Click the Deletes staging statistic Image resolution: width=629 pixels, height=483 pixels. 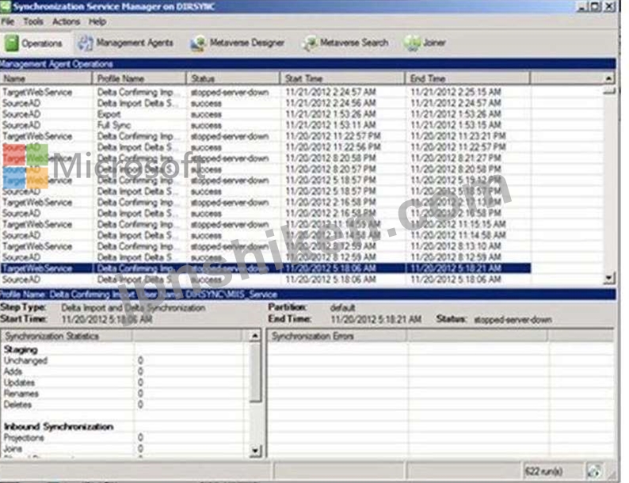tap(17, 405)
